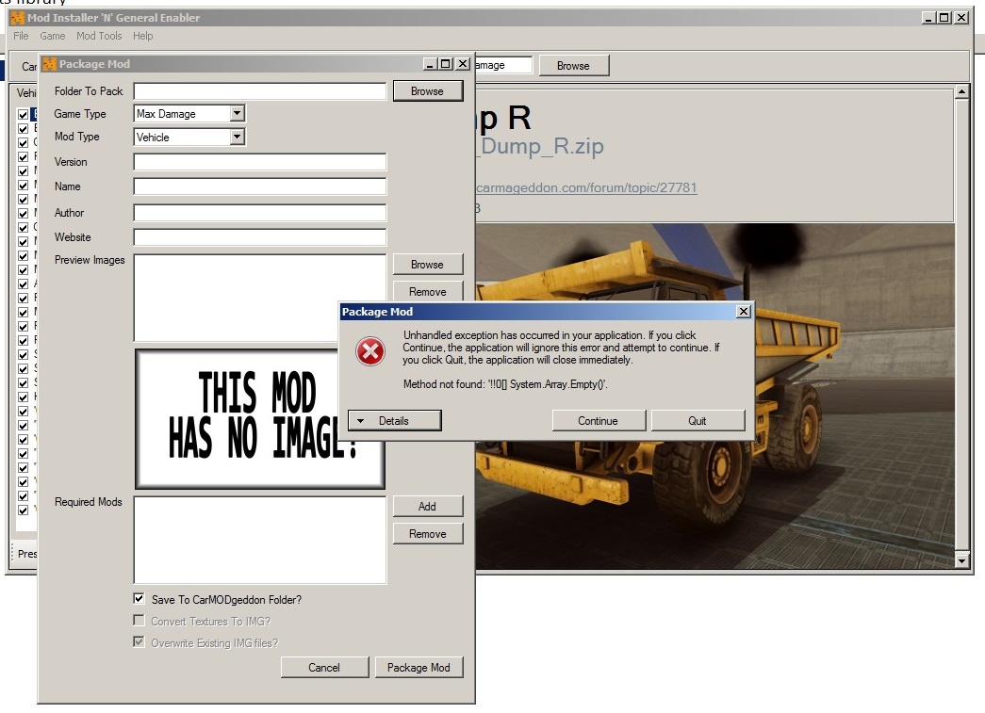Screen dimensions: 985x713
Task: Toggle Overwrite Existing IMG files checkbox
Action: [140, 642]
